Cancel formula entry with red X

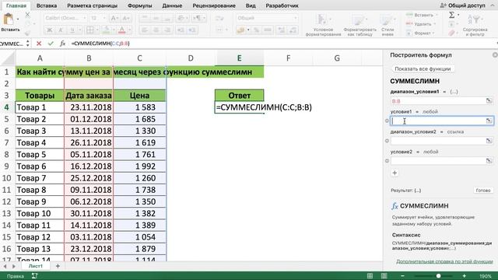pyautogui.click(x=39, y=44)
